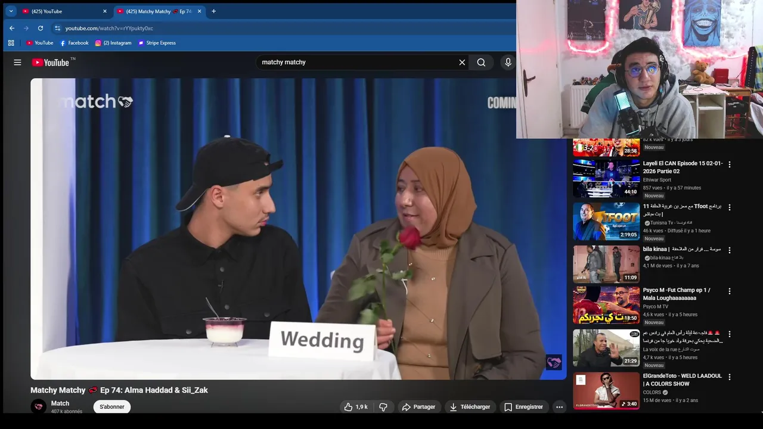
Task: Dislike the video with thumbs down
Action: (383, 407)
